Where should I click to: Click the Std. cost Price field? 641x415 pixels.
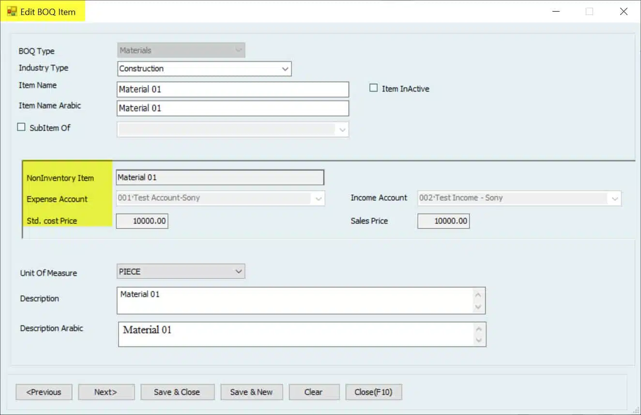(142, 221)
